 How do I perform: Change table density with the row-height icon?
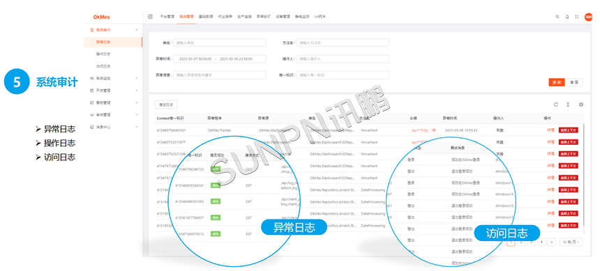[568, 104]
